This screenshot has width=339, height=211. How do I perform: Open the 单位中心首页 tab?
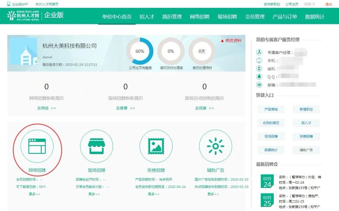click(x=117, y=17)
